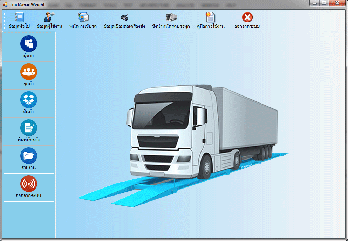The height and width of the screenshot is (241, 348).
Task: Open รายงาน reports folder in sidebar
Action: coord(29,159)
